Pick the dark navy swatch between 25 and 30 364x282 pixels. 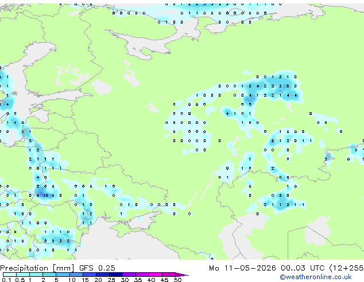(x=115, y=275)
